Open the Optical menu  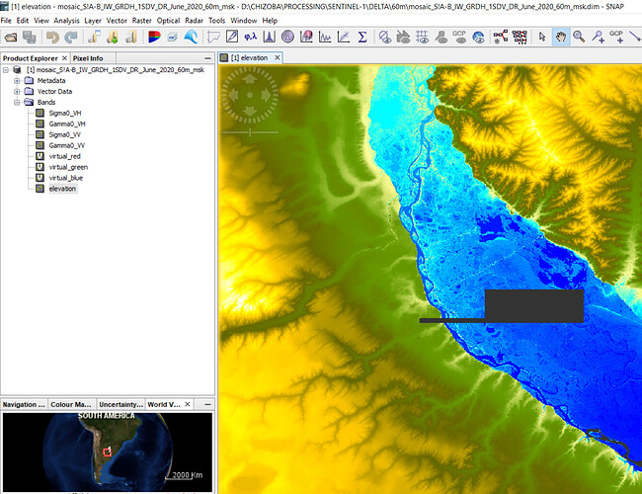168,21
